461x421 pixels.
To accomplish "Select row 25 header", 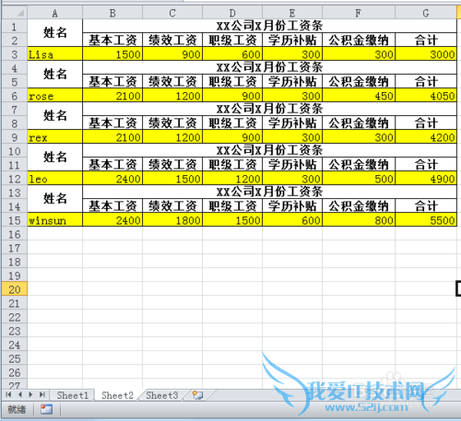I will [x=15, y=358].
